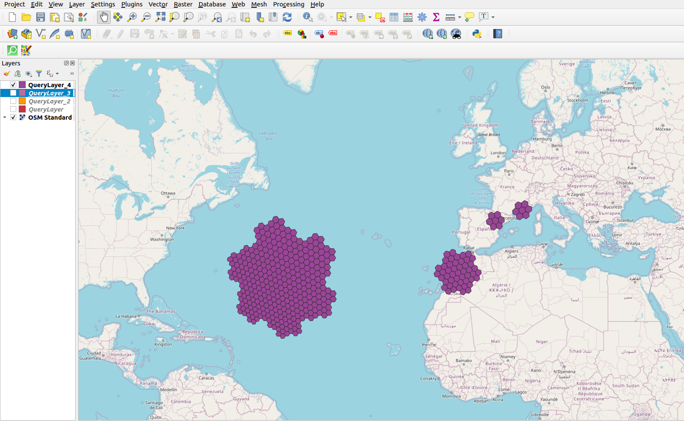Open Manage Map Themes eye dropdown
This screenshot has height=421, width=684.
[x=28, y=74]
